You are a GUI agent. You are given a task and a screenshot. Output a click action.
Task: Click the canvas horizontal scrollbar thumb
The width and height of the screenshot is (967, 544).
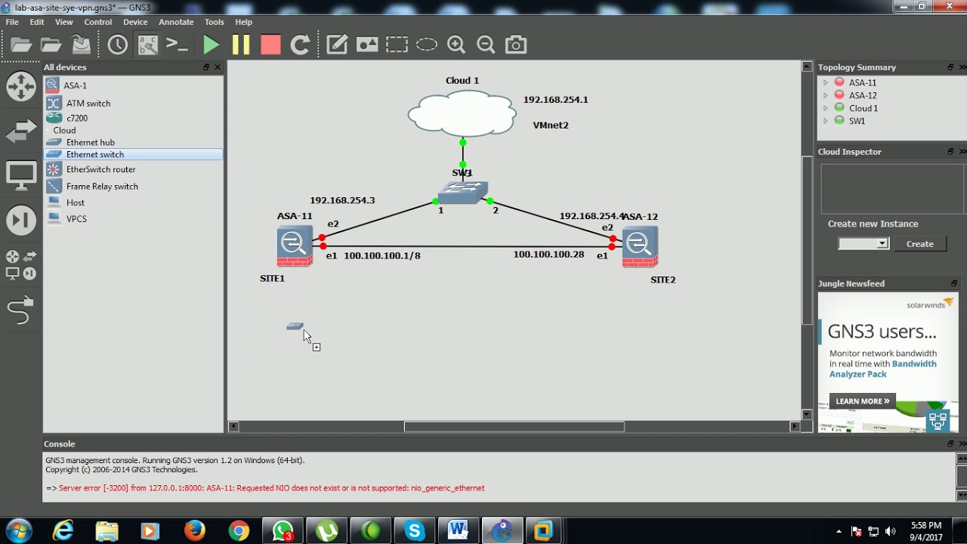(514, 426)
